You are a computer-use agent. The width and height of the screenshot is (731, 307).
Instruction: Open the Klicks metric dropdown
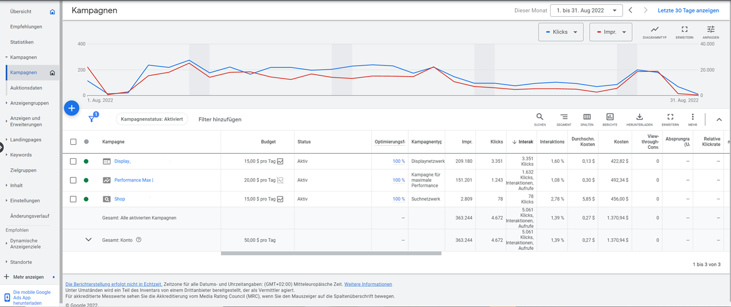[x=561, y=32]
